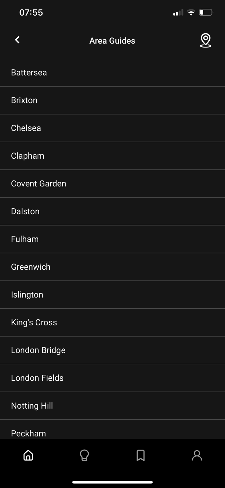Open saved items via the bookmark icon
This screenshot has width=225, height=488.
point(141,455)
